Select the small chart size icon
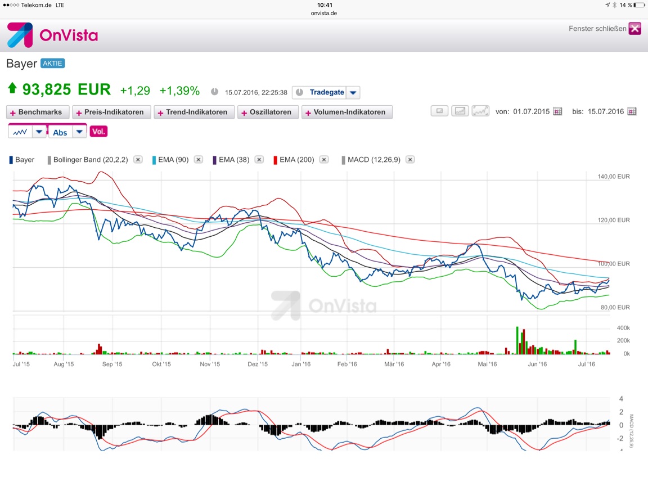The height and width of the screenshot is (486, 648). [439, 111]
